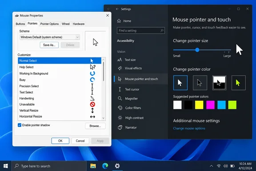Toggle Enable pointer shadow checkbox
Image resolution: width=256 pixels, height=171 pixels.
[x=20, y=125]
